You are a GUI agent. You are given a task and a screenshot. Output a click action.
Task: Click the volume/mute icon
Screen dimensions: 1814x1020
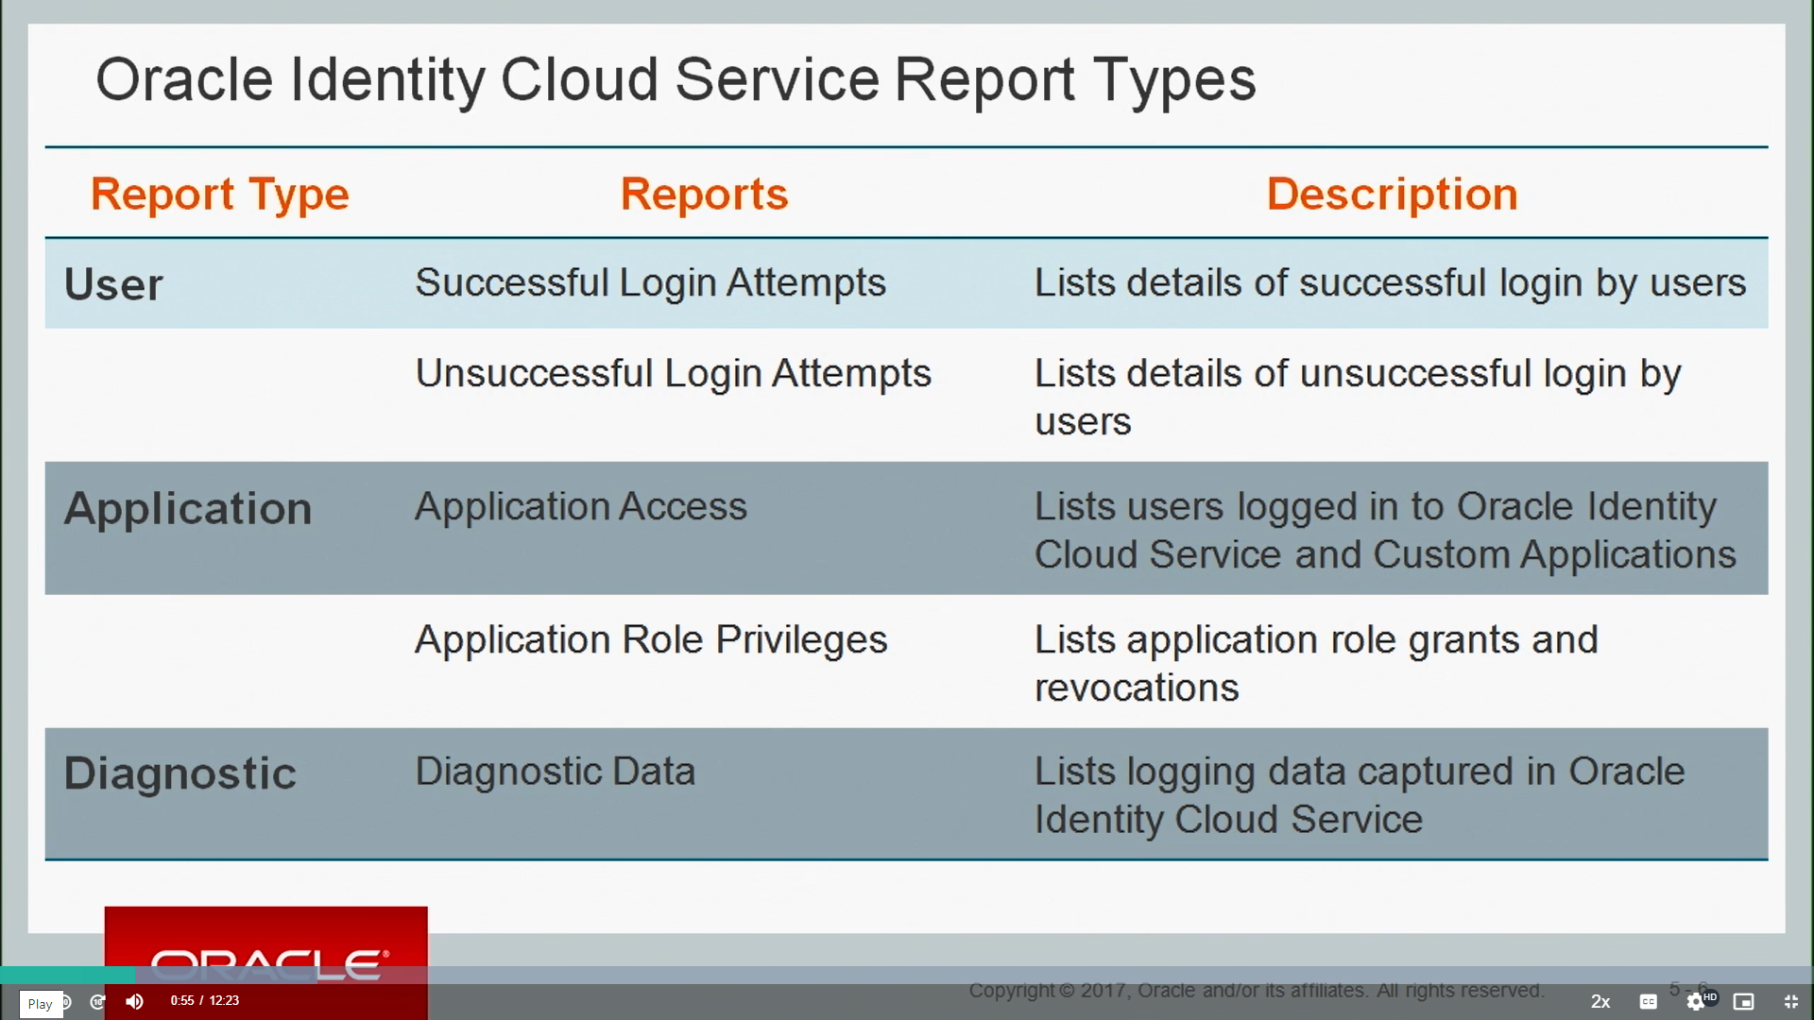(133, 1000)
